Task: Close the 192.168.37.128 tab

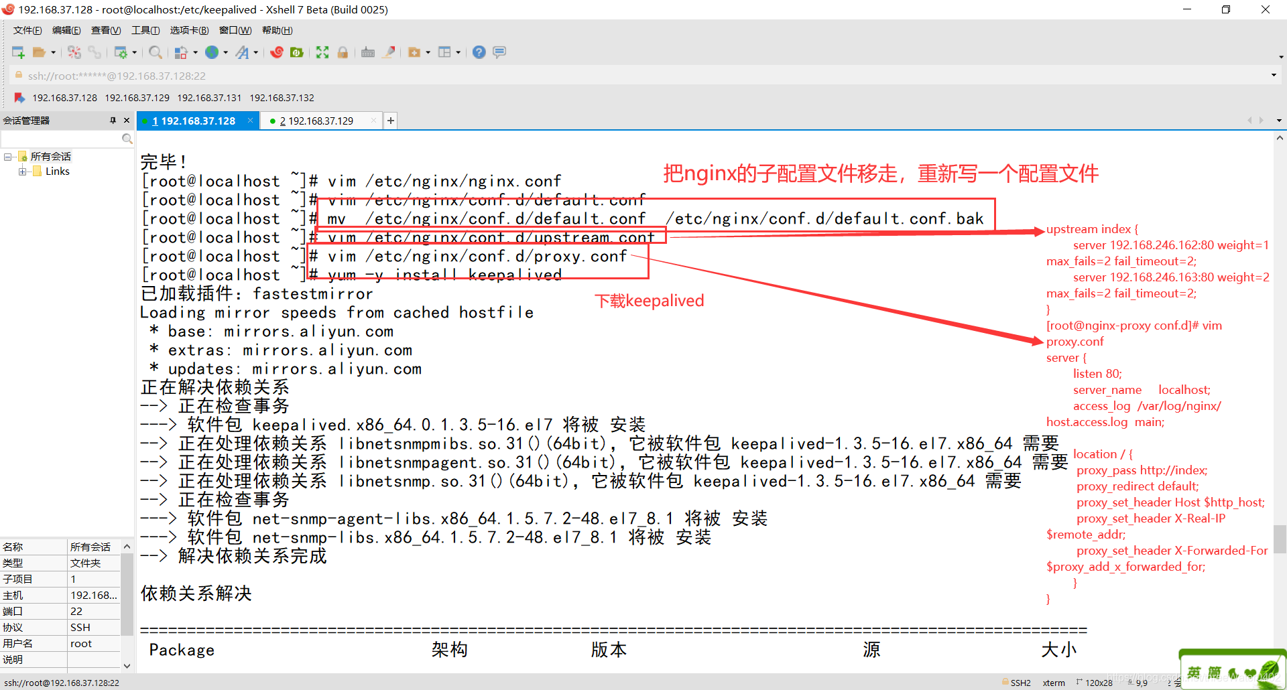Action: 251,121
